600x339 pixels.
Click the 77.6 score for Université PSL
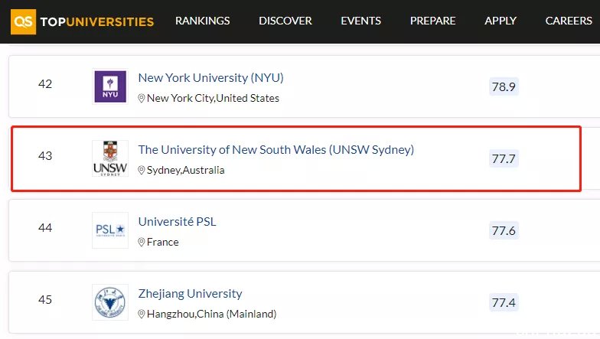pos(504,231)
